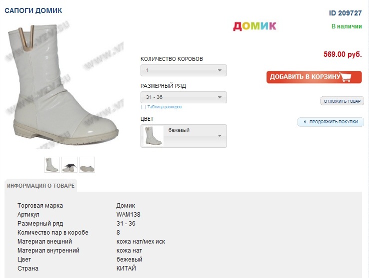The width and height of the screenshot is (369, 278).
Task: Click the left arrow icon in ПРОДОЛЖИТЬ ПОКУПКИ
Action: (304, 122)
